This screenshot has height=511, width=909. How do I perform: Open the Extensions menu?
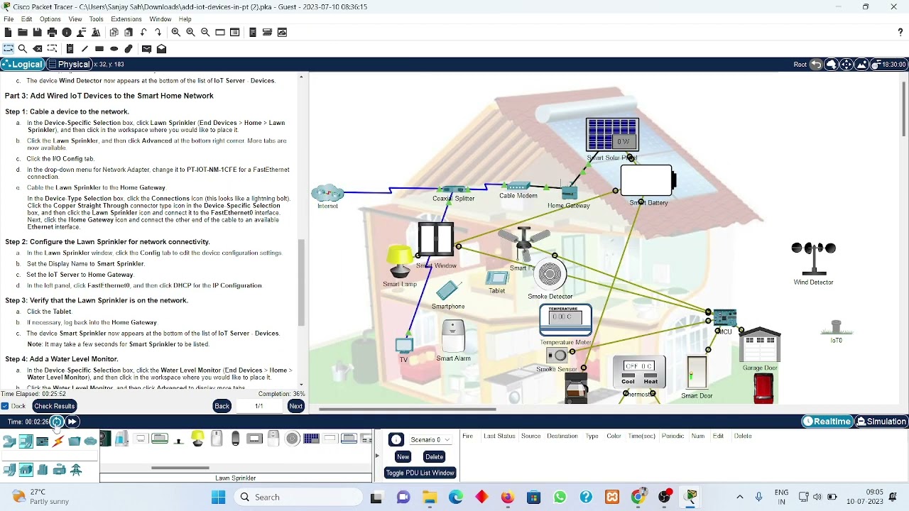click(x=126, y=19)
